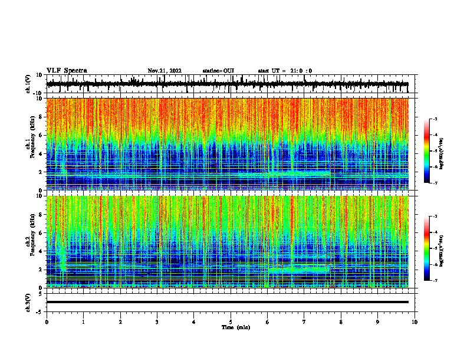The image size is (467, 361).
Task: Click the "6" minute tick label on Time axis
Action: tap(268, 322)
